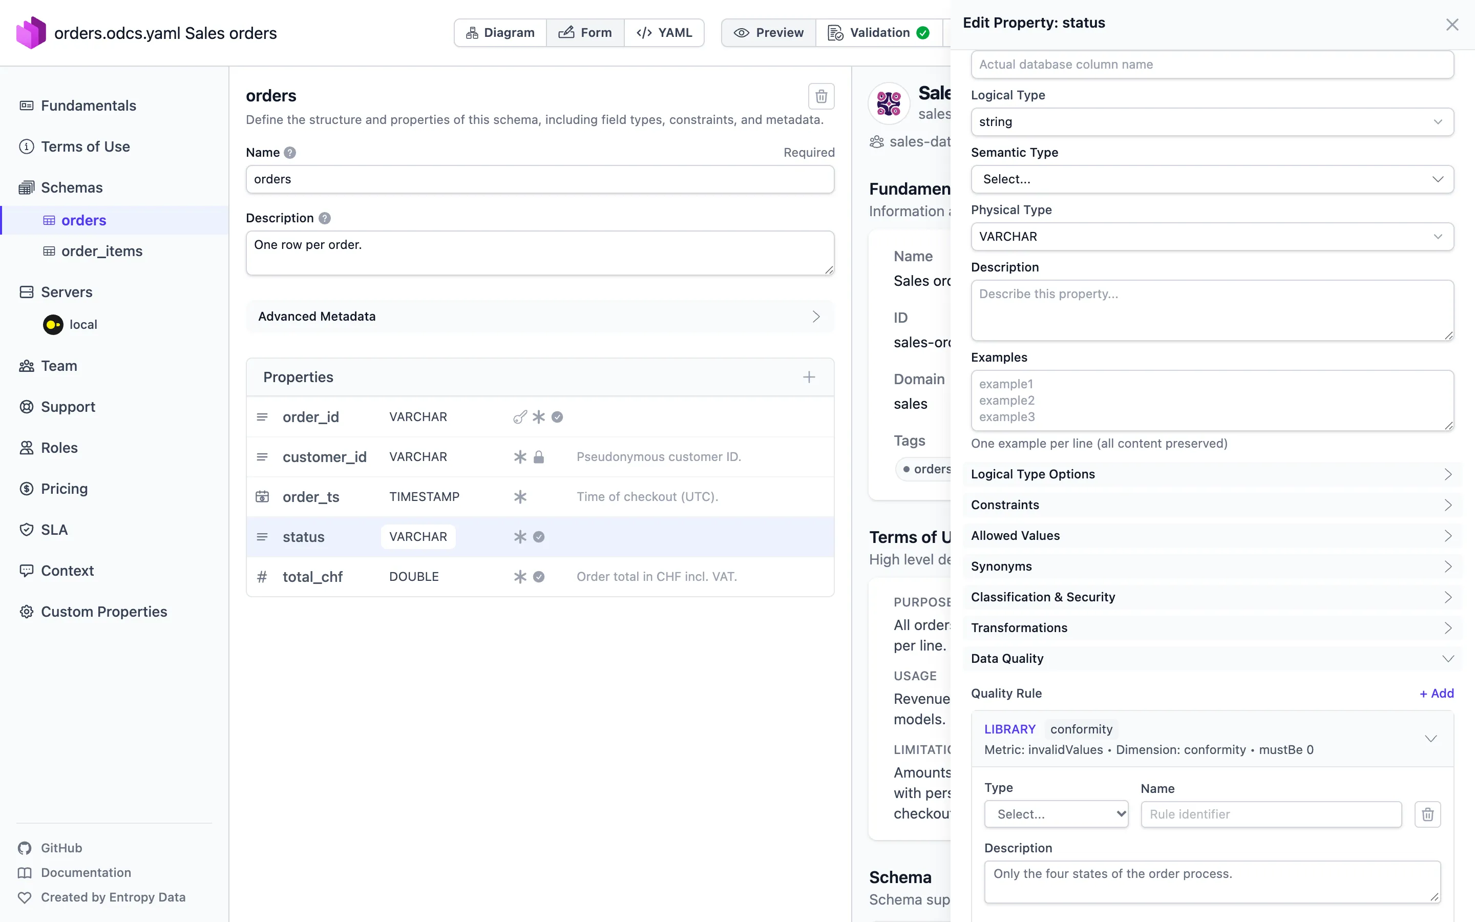Expand Classification & Security section
The width and height of the screenshot is (1475, 922).
pyautogui.click(x=1212, y=597)
